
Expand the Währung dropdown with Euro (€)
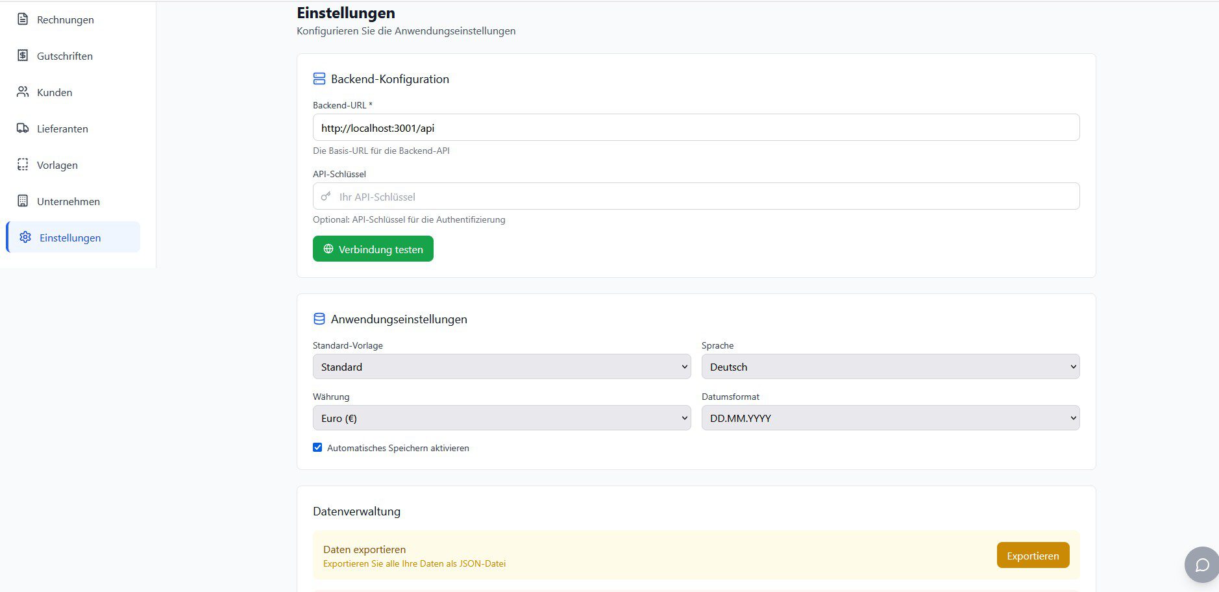(502, 418)
